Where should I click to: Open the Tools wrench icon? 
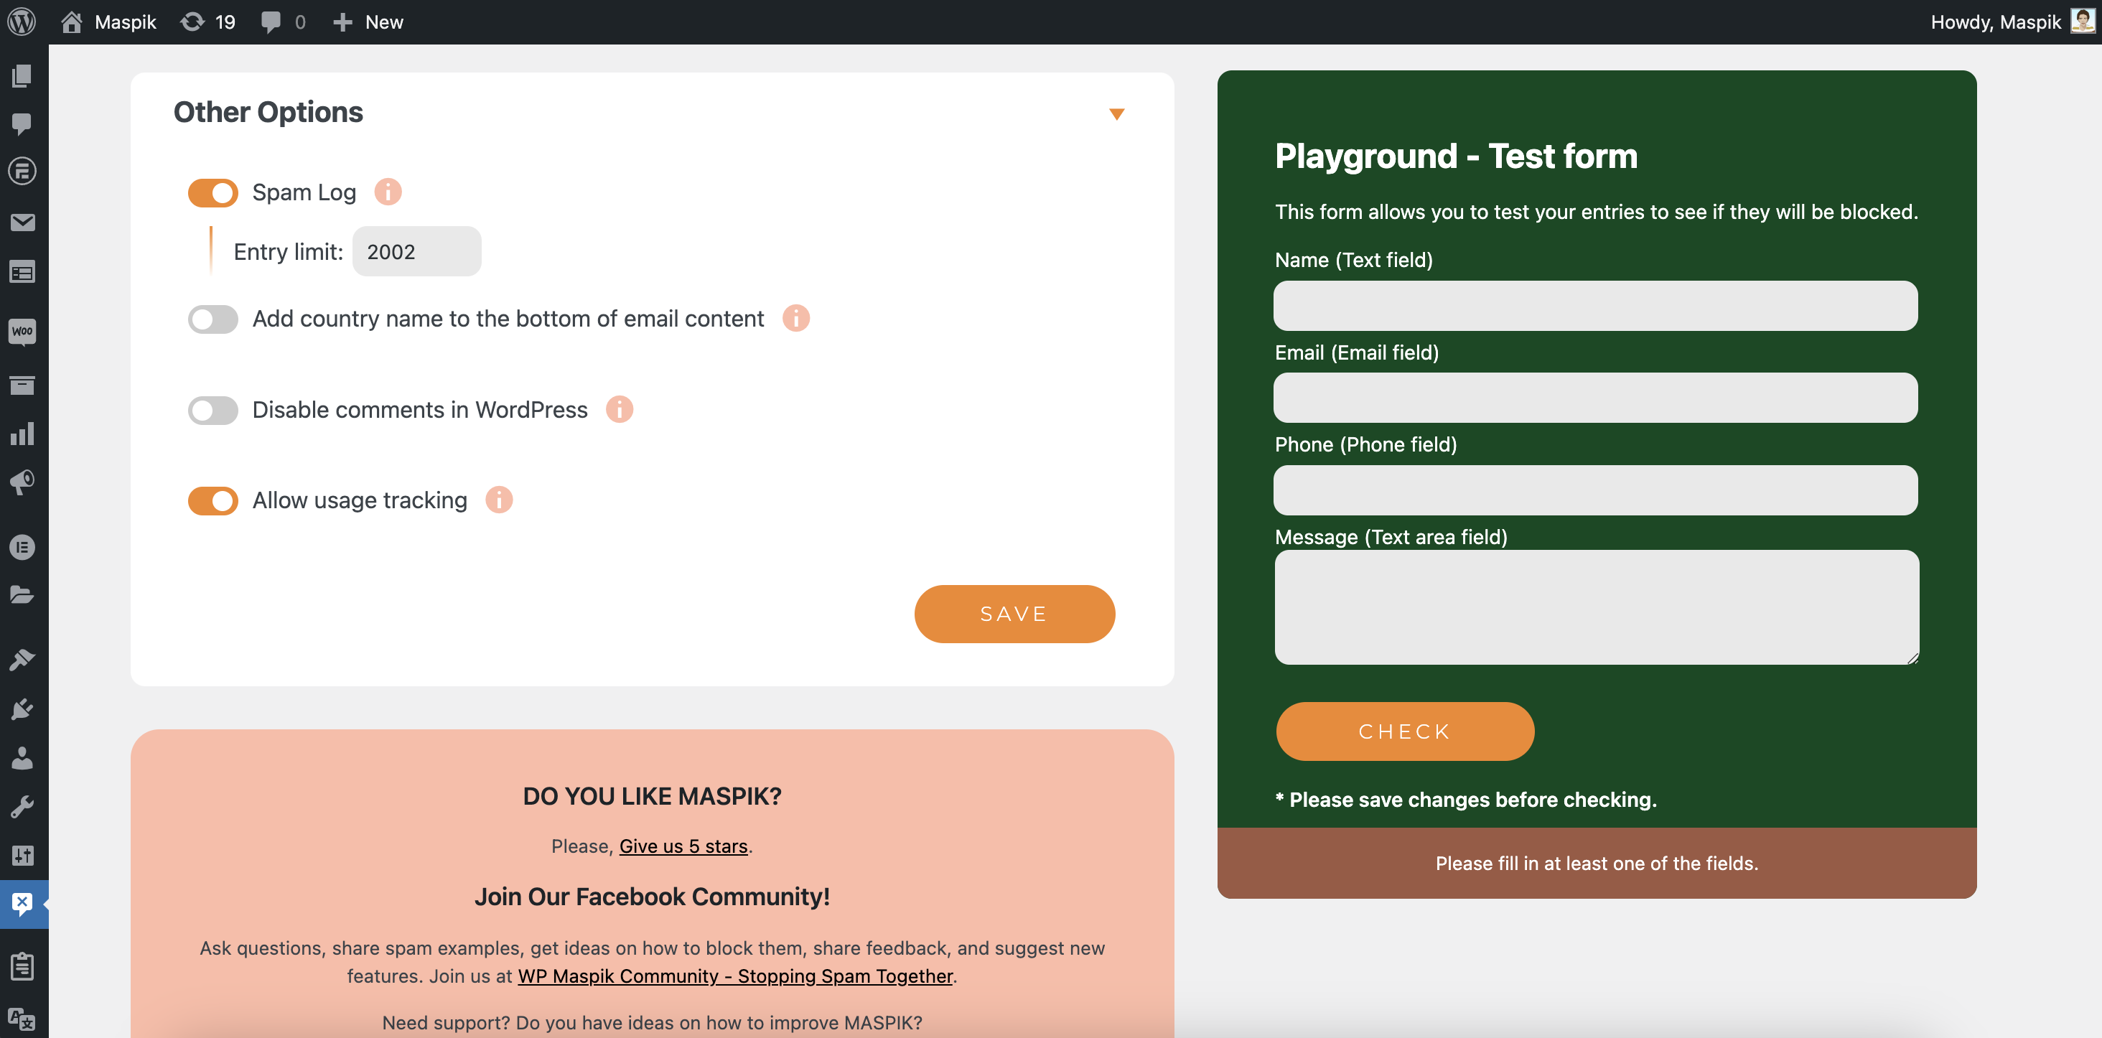(22, 806)
